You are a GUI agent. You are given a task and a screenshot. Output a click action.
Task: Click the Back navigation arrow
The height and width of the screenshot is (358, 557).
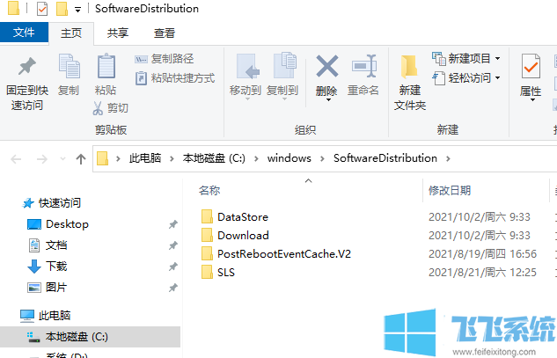point(16,158)
